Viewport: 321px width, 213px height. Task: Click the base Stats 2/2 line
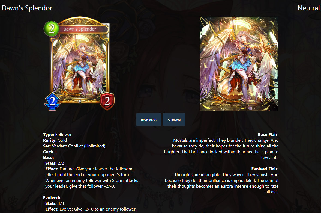pos(55,163)
